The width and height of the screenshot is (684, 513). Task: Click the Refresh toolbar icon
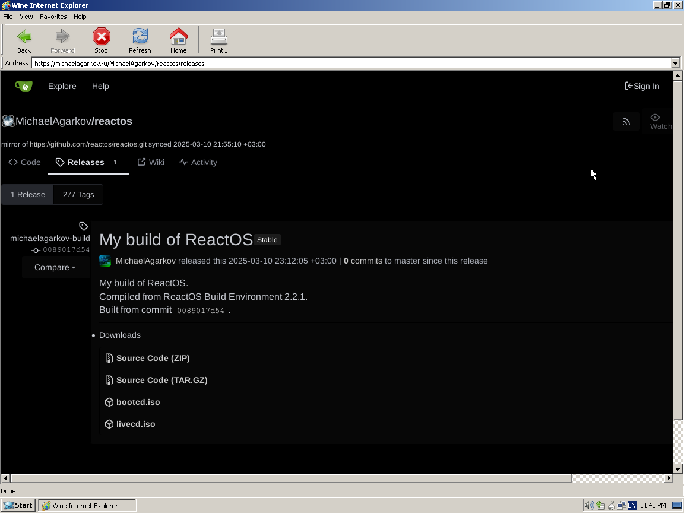(140, 37)
